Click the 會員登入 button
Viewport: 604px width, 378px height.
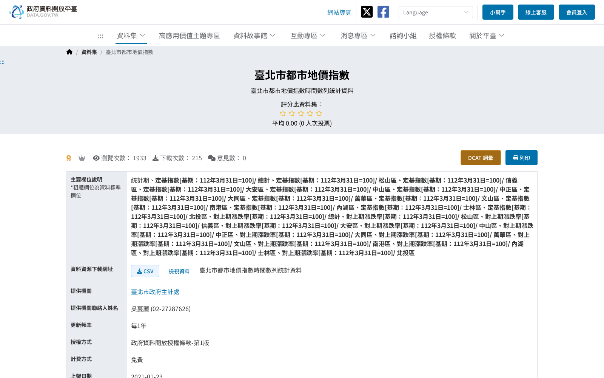[577, 12]
